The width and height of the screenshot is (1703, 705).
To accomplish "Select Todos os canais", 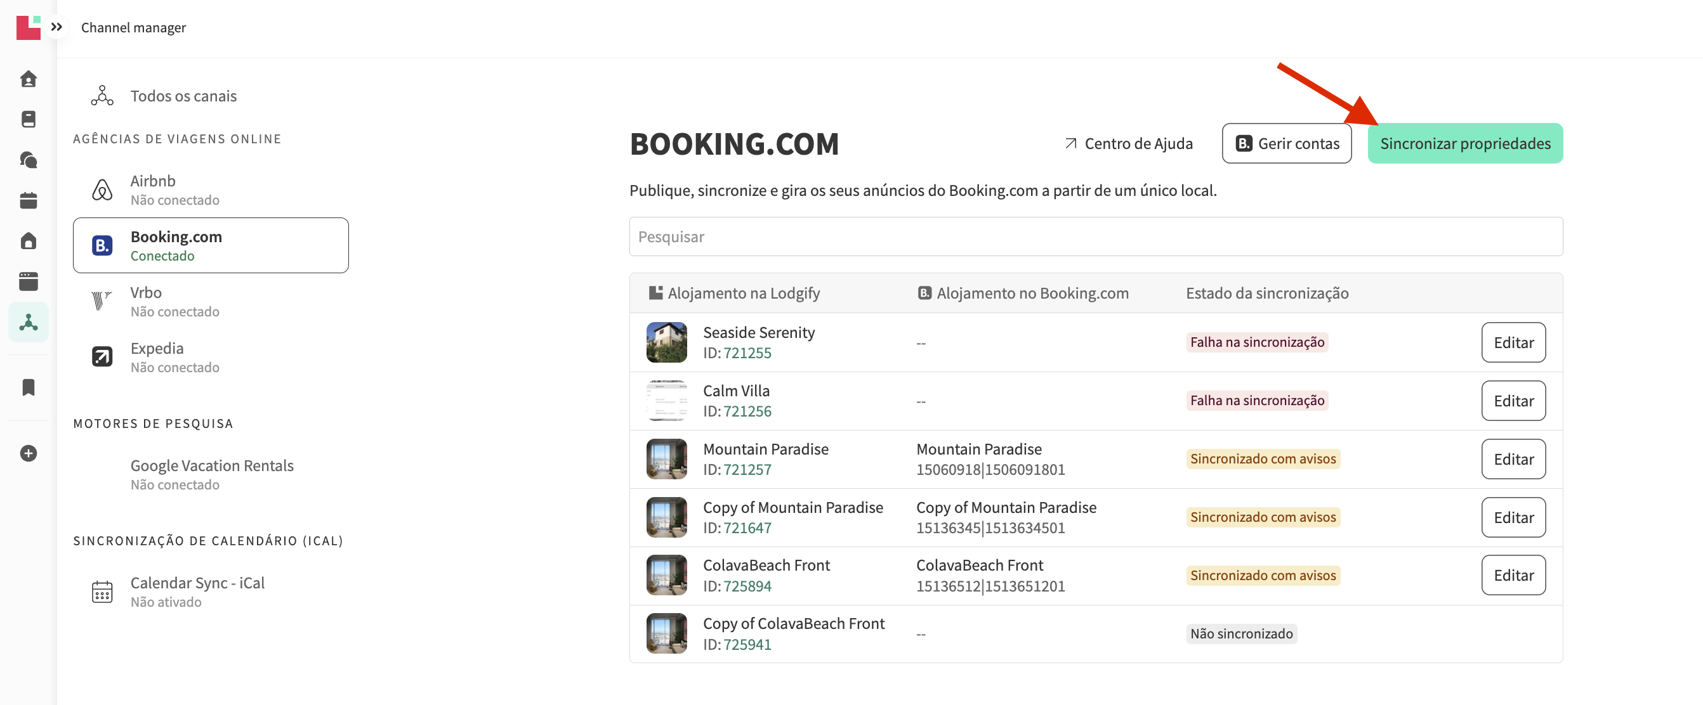I will pyautogui.click(x=183, y=96).
